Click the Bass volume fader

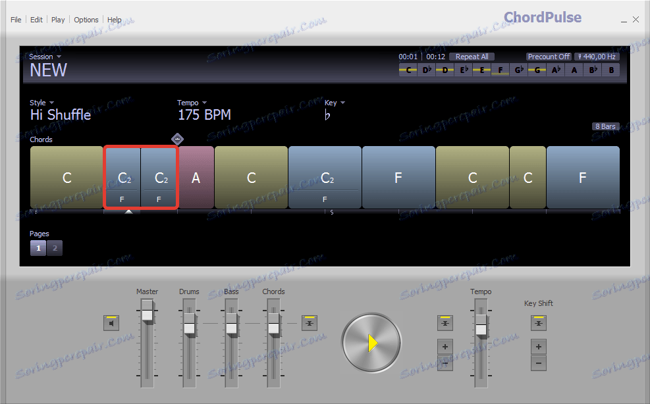click(x=231, y=324)
